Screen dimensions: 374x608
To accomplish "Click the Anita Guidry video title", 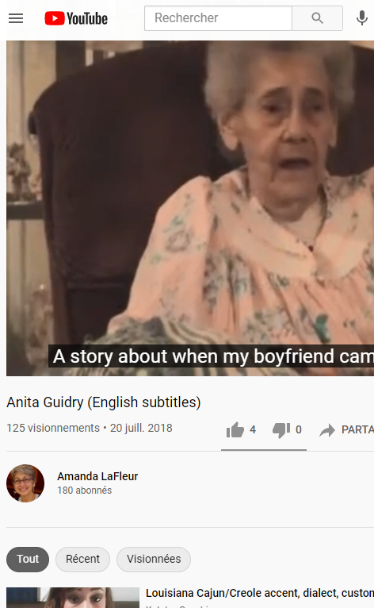I will 104,402.
